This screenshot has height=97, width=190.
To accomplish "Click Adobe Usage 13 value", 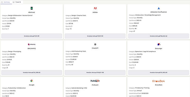I will coord(71,29).
